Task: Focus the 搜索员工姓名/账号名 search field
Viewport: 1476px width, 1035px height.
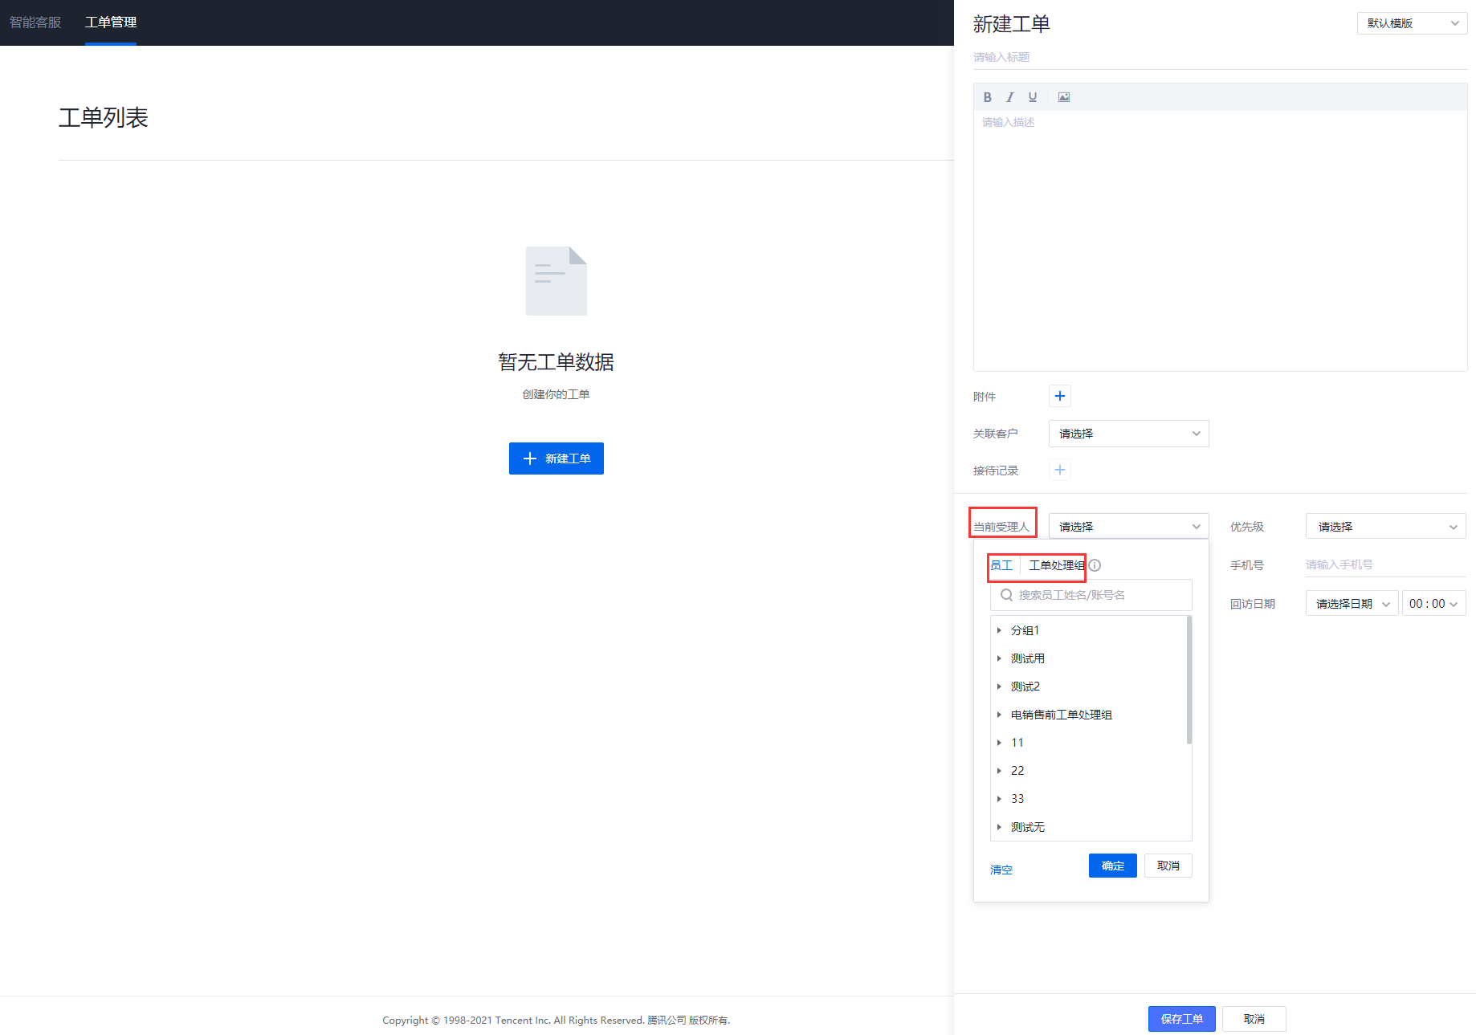Action: (x=1091, y=595)
